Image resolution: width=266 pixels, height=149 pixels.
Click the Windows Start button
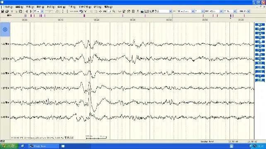(x=9, y=146)
